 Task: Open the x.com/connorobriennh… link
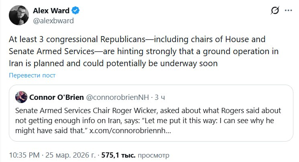click(x=129, y=131)
